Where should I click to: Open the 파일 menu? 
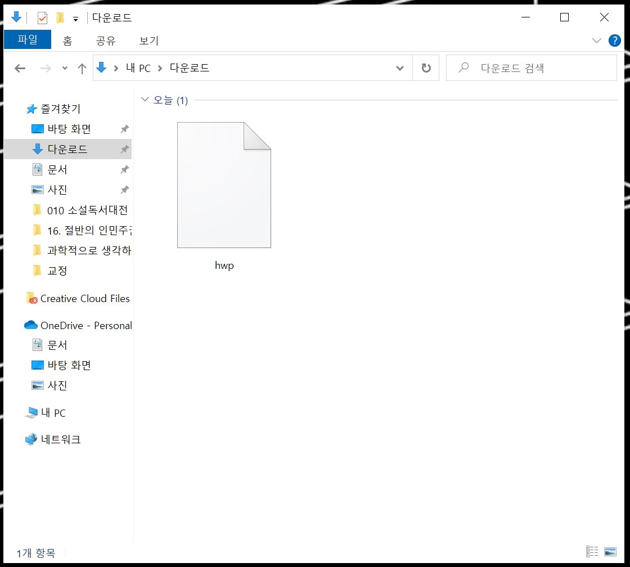pos(27,40)
